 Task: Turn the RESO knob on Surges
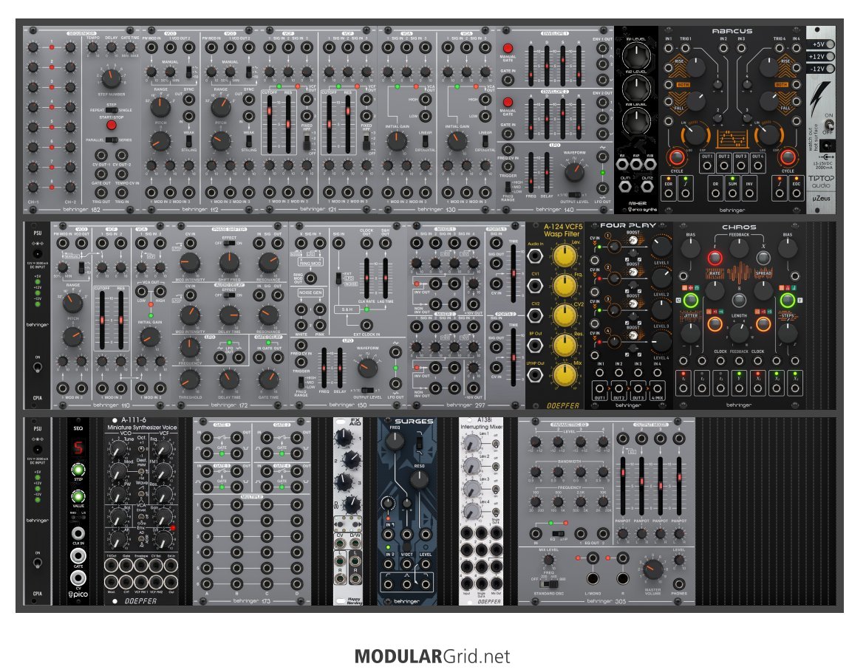[x=419, y=481]
